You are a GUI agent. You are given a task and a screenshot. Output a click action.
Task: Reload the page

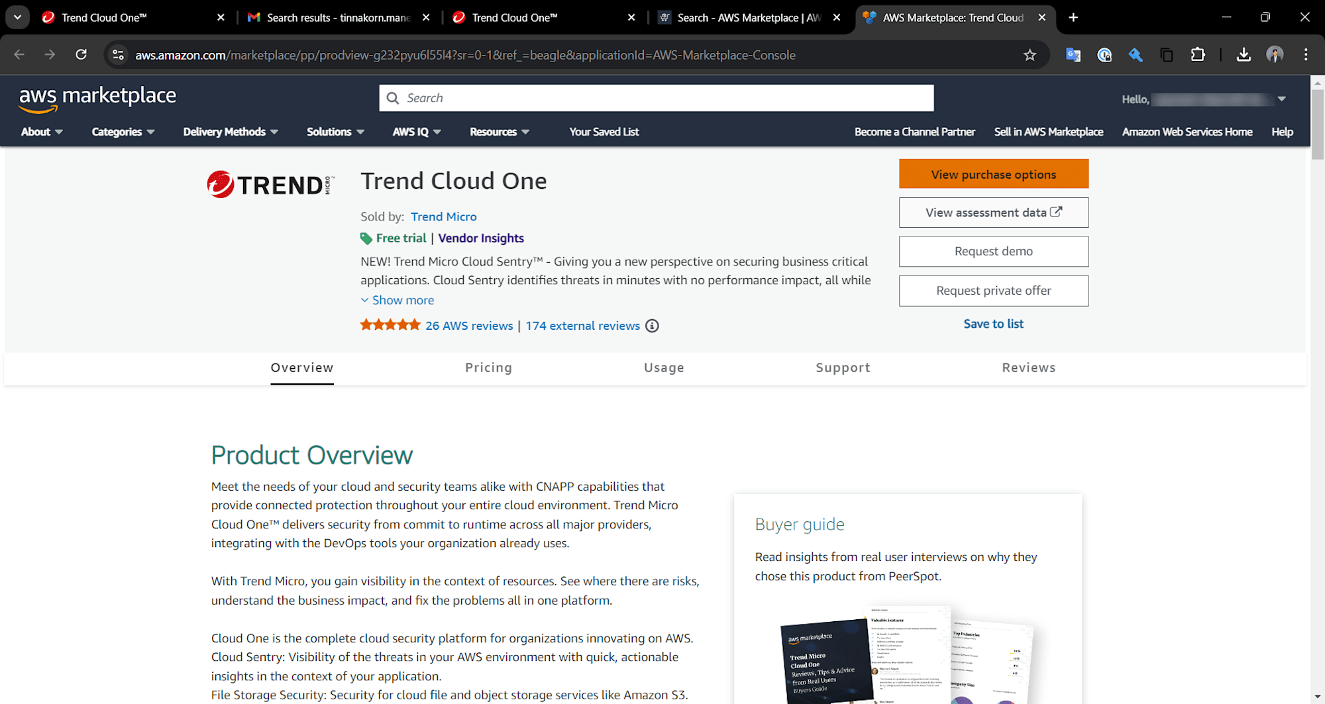[x=81, y=55]
